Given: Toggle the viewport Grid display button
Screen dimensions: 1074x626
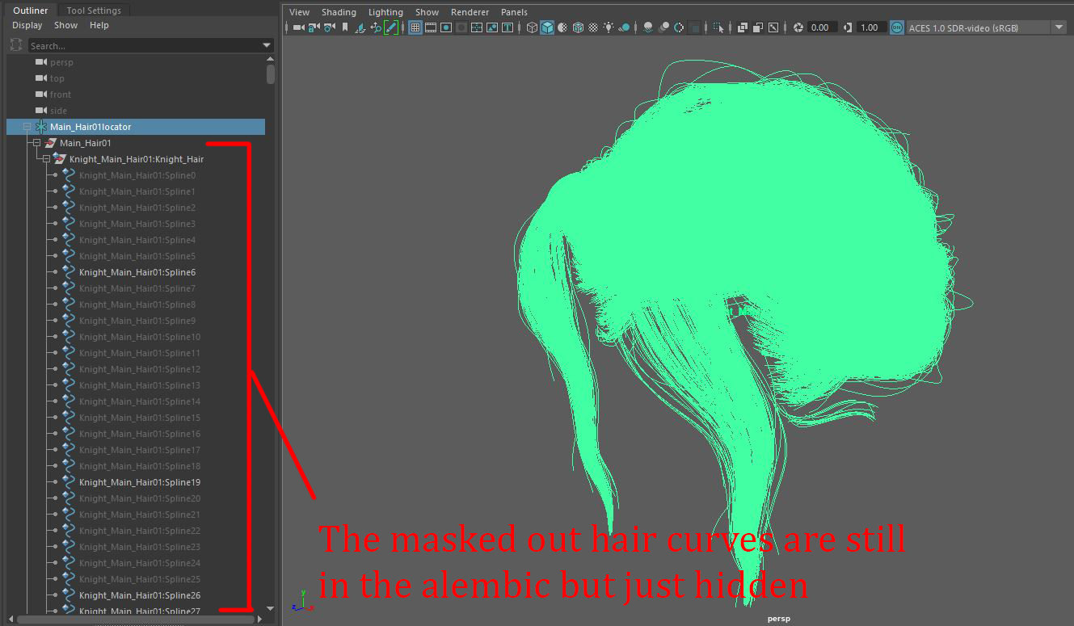Looking at the screenshot, I should (x=415, y=27).
